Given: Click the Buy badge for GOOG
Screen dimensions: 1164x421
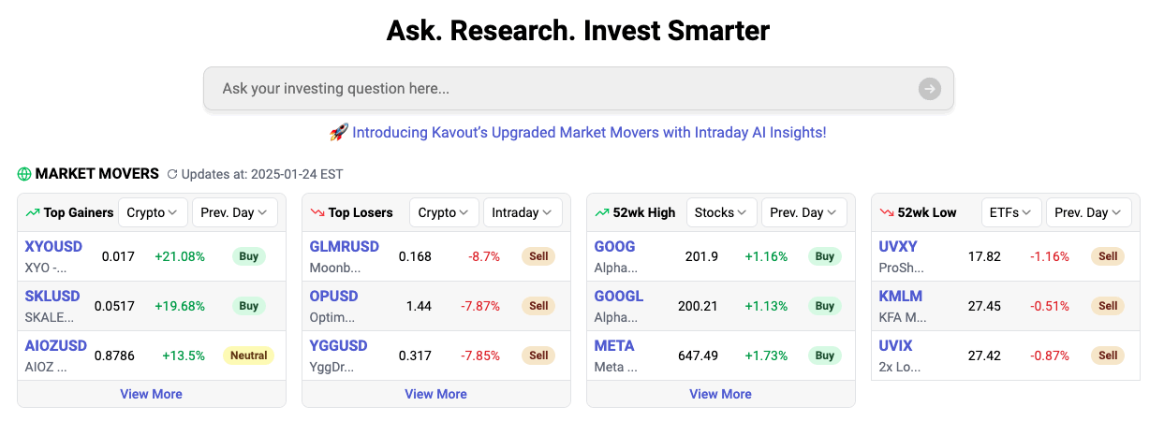Looking at the screenshot, I should point(824,256).
